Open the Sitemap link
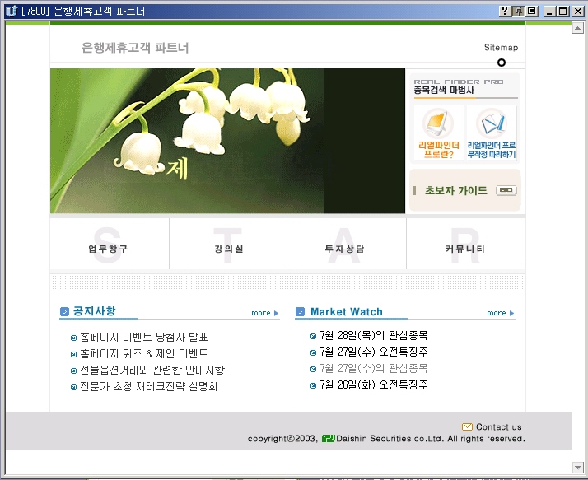588x480 pixels. point(501,48)
